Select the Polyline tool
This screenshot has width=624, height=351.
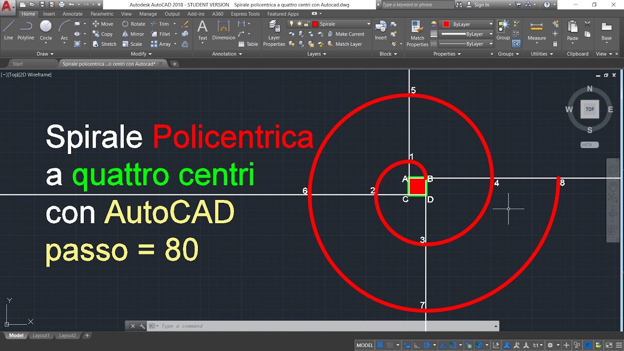(26, 30)
